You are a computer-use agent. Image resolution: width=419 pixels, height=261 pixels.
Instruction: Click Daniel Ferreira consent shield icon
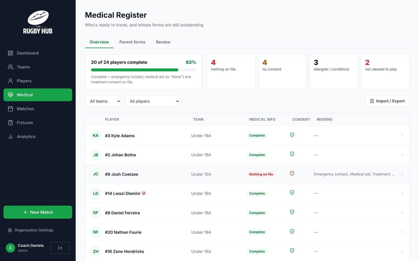pyautogui.click(x=292, y=212)
